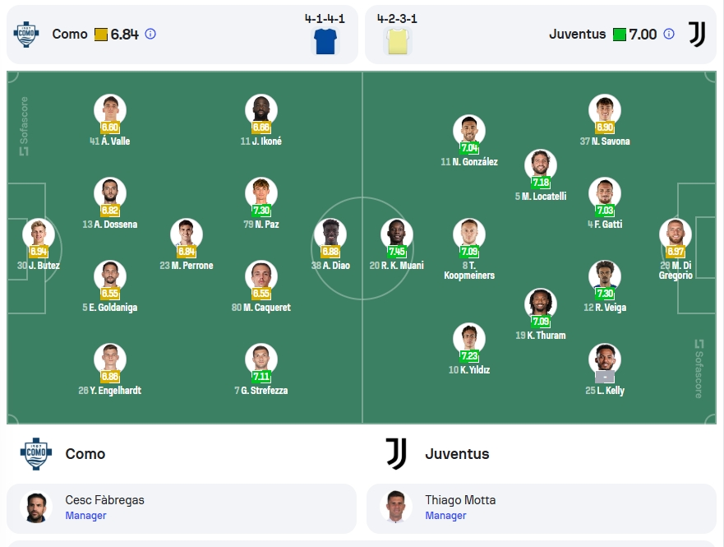Click Juventus's yellow kit shirt icon

(x=398, y=41)
